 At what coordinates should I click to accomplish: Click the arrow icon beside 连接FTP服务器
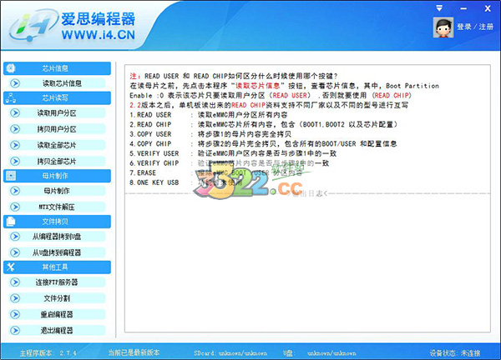pos(15,282)
